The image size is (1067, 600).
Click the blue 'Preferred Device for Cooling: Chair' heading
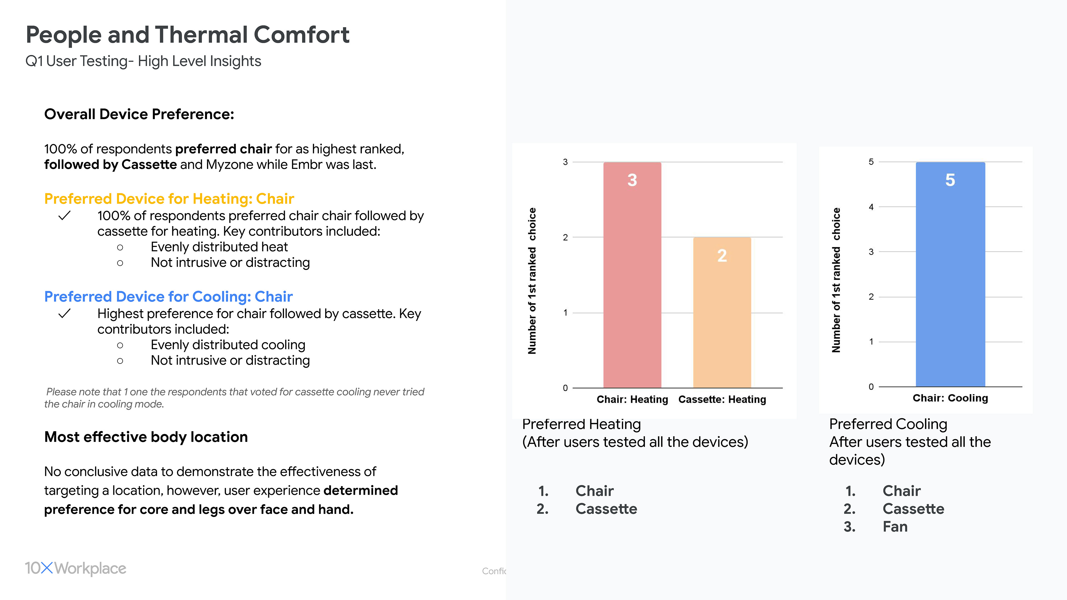click(168, 296)
